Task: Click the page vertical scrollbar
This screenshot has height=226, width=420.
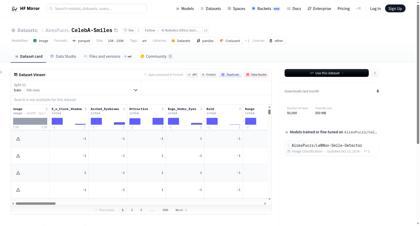Action: coord(418,74)
